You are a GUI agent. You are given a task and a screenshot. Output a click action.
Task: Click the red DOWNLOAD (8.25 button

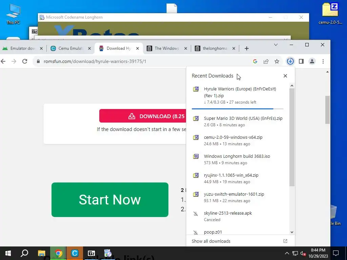pos(143,116)
